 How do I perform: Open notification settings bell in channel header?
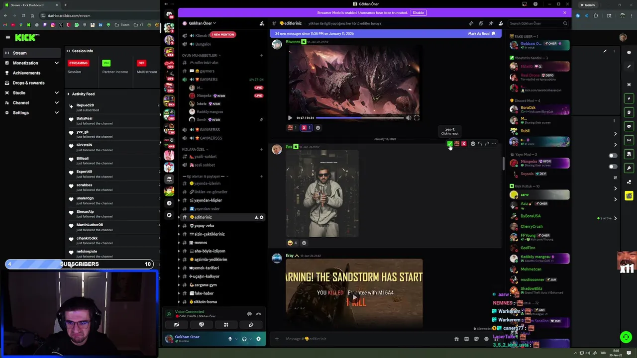point(481,23)
